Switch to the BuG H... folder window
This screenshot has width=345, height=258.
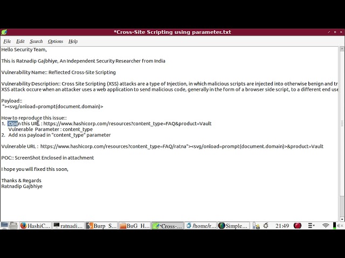point(134,226)
